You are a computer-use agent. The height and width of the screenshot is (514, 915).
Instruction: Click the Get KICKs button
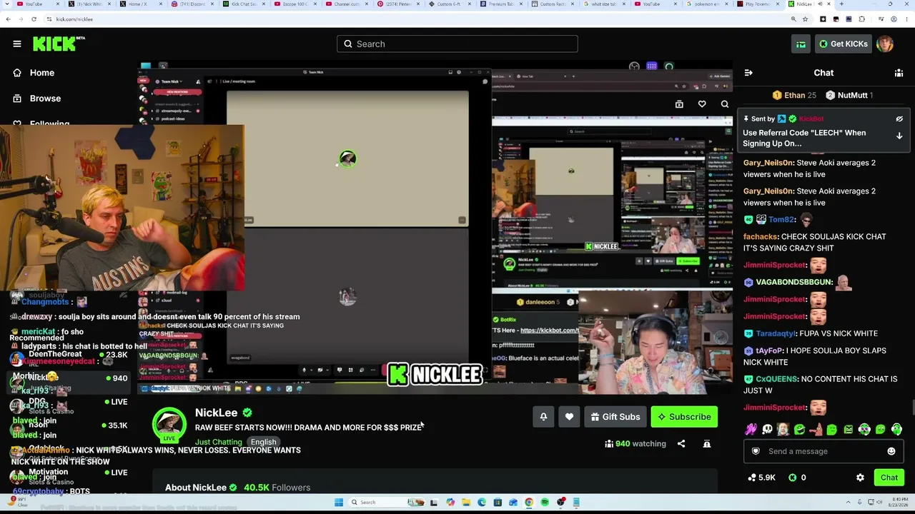tap(844, 44)
